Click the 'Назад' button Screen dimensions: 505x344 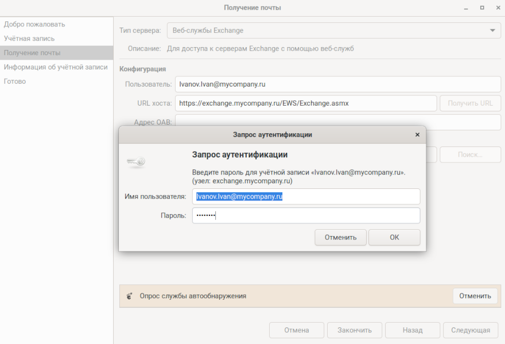pos(412,330)
